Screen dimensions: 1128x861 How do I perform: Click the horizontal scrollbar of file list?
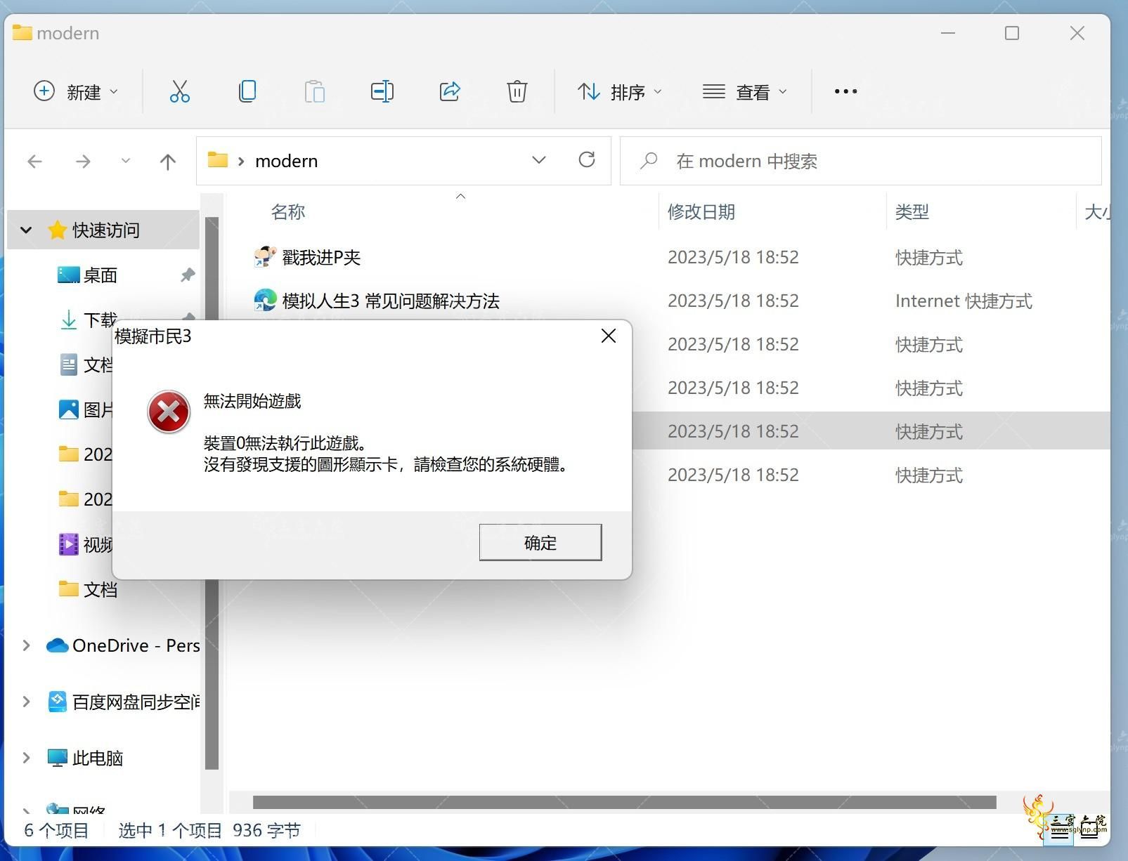[x=624, y=802]
